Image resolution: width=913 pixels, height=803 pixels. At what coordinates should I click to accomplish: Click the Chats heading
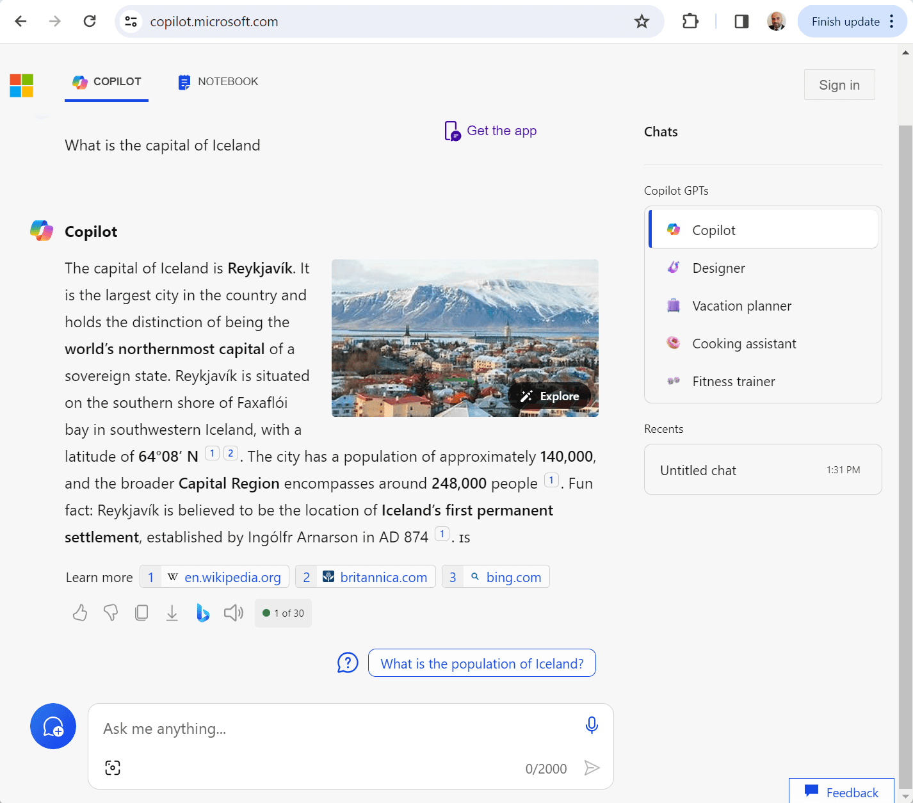[661, 132]
